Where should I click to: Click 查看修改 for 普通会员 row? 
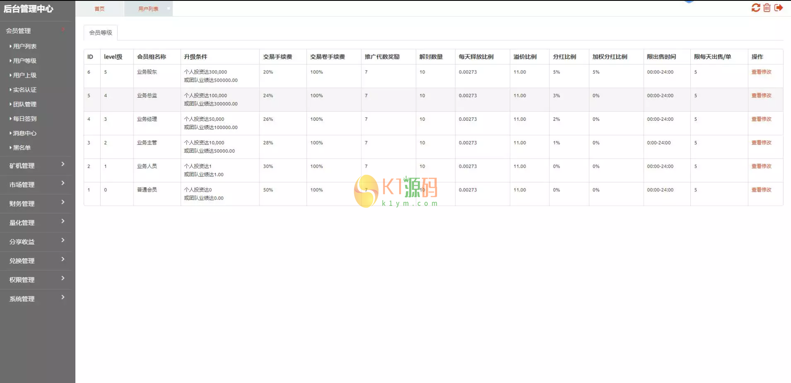761,190
